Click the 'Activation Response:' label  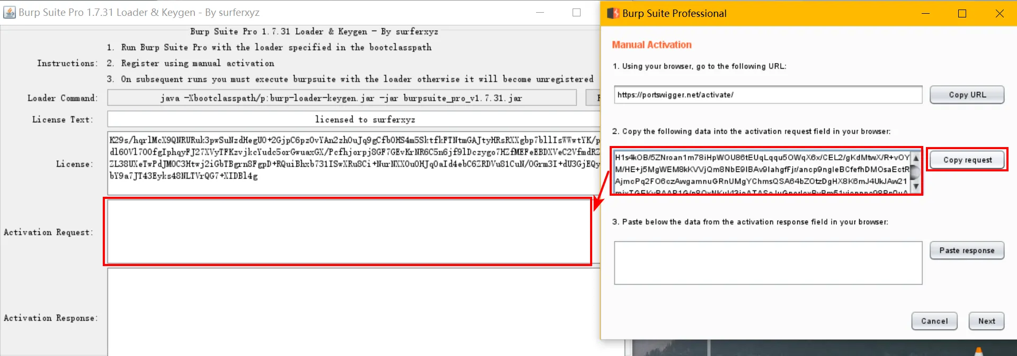tap(51, 318)
